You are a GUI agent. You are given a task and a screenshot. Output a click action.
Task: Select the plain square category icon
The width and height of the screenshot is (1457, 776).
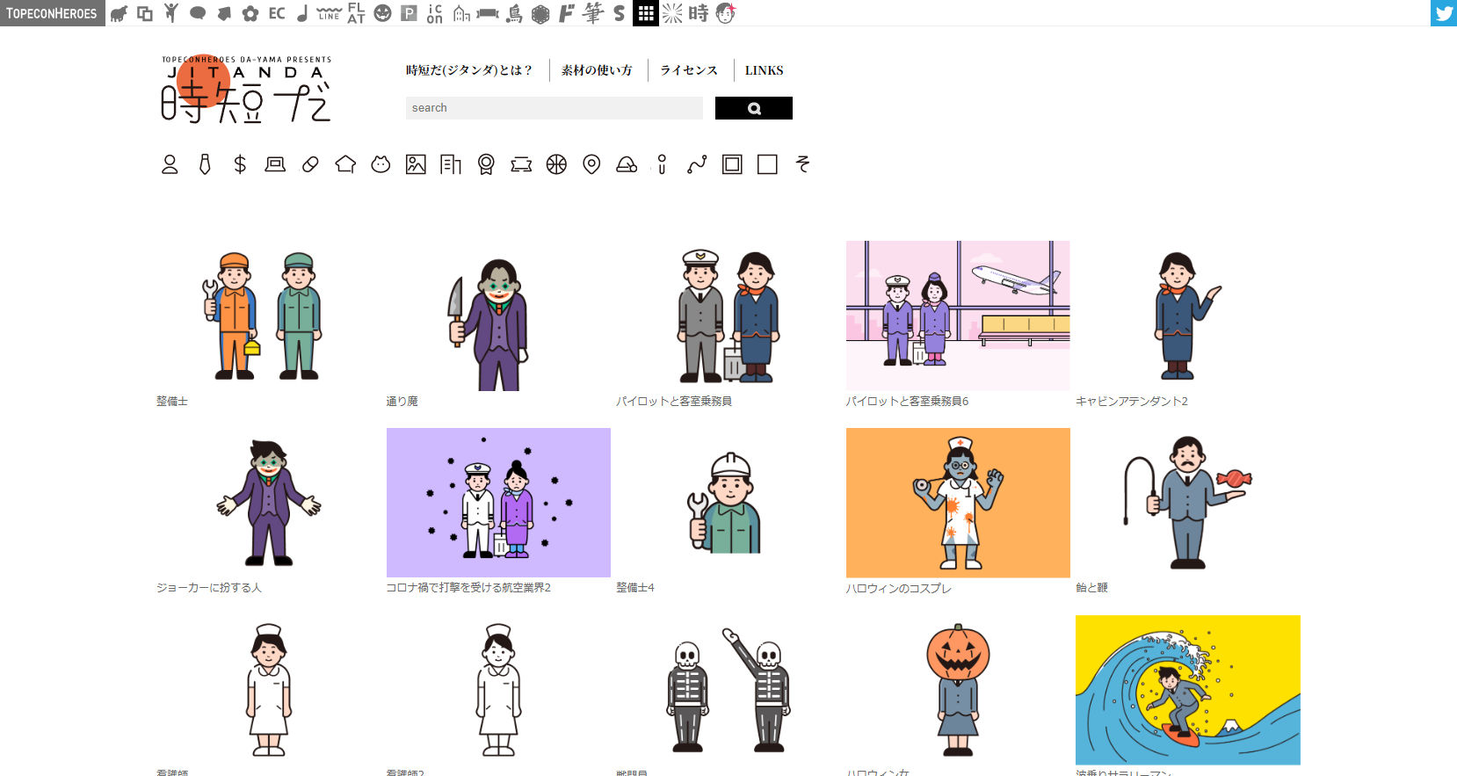(x=767, y=164)
